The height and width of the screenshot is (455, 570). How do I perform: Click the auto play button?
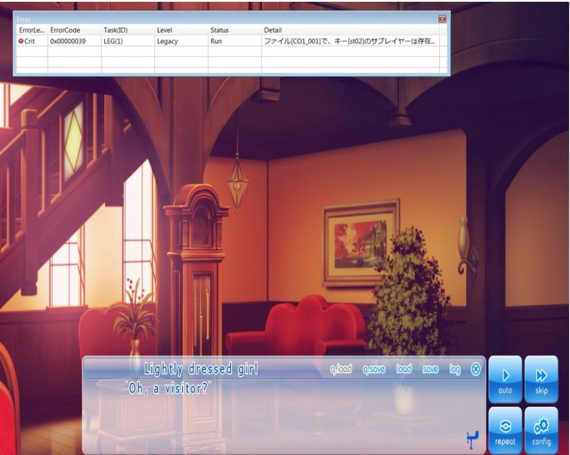coord(505,379)
